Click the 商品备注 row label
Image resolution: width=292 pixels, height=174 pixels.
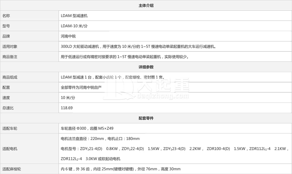(x=10, y=57)
